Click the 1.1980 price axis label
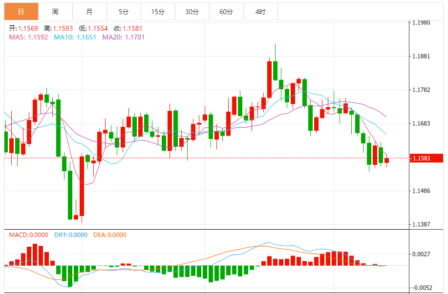The width and height of the screenshot is (448, 294). [421, 23]
